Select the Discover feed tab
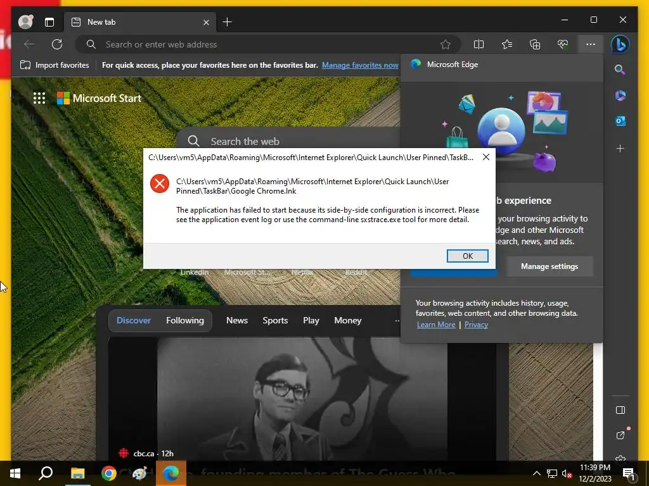Screen dimensions: 649x486 pyautogui.click(x=134, y=320)
